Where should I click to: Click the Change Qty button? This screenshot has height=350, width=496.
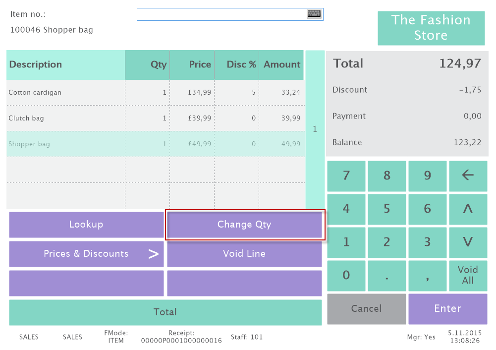(x=245, y=225)
